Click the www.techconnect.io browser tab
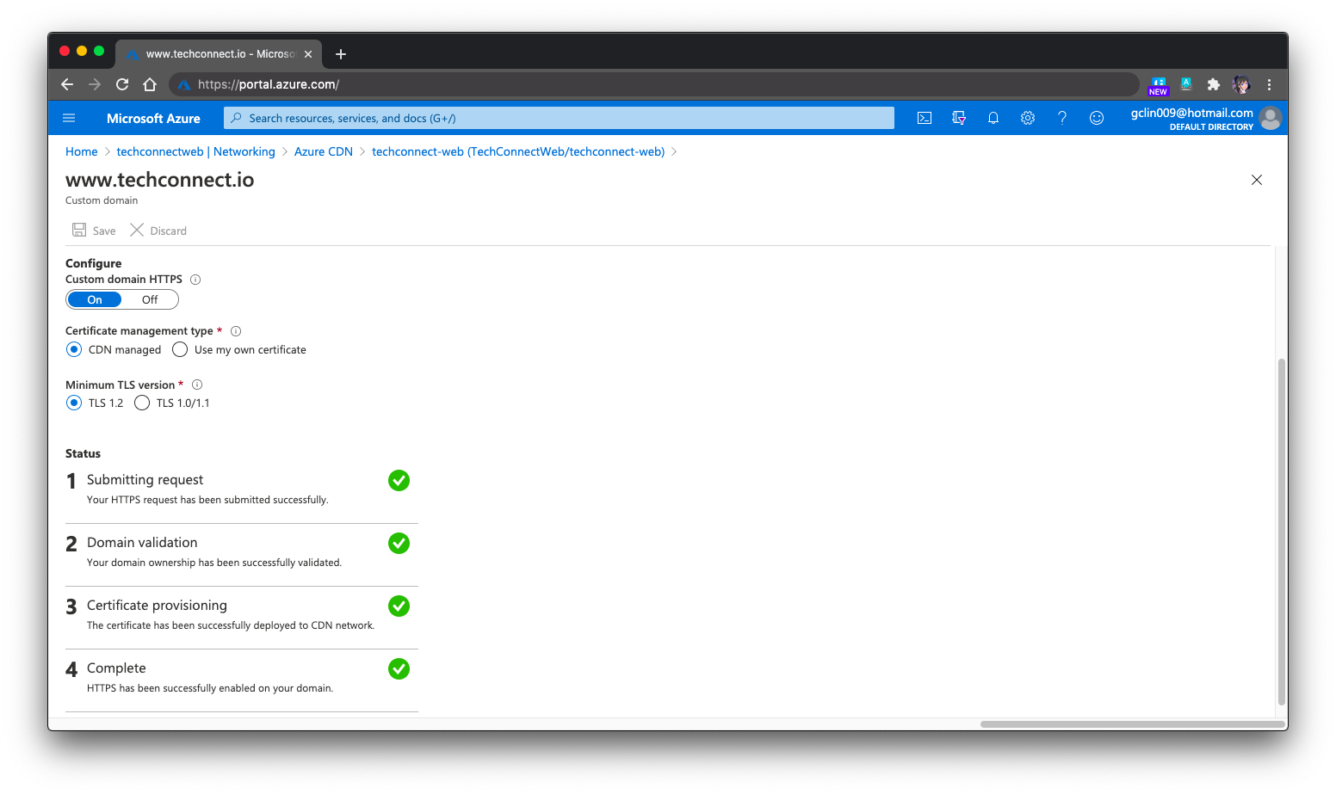 219,53
